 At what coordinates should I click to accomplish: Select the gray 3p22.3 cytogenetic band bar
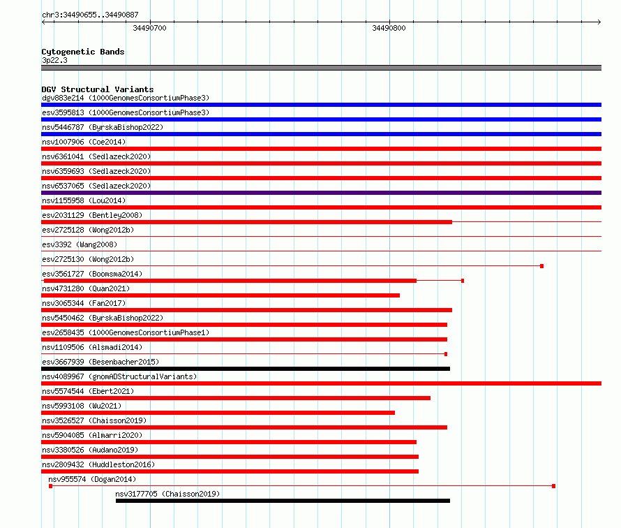[321, 68]
